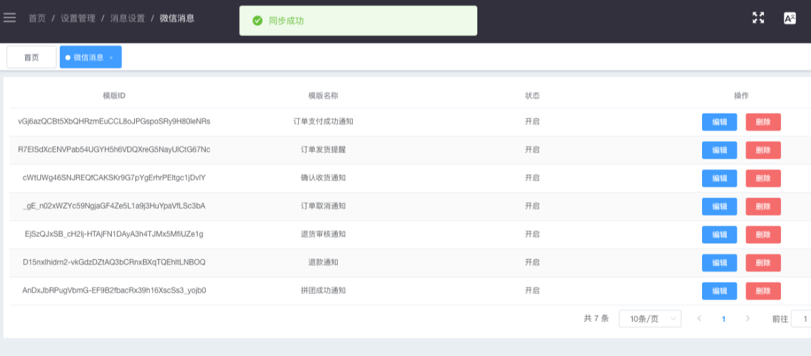811x356 pixels.
Task: Click the 退款通知 name cell
Action: click(x=323, y=263)
